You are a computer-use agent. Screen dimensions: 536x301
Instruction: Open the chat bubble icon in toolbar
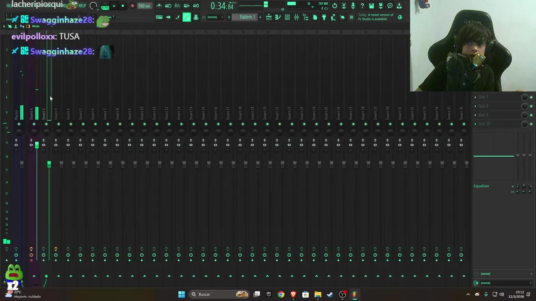(390, 6)
